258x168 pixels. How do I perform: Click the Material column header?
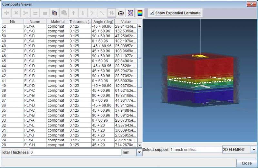point(58,22)
